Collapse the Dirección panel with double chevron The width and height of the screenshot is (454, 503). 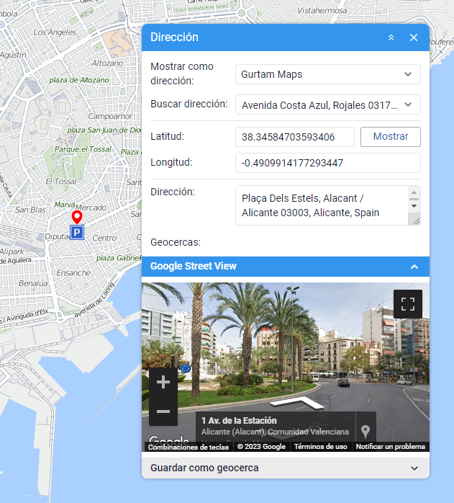(x=391, y=37)
